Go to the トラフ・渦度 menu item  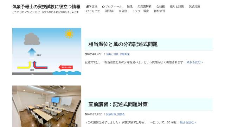pos(140,11)
